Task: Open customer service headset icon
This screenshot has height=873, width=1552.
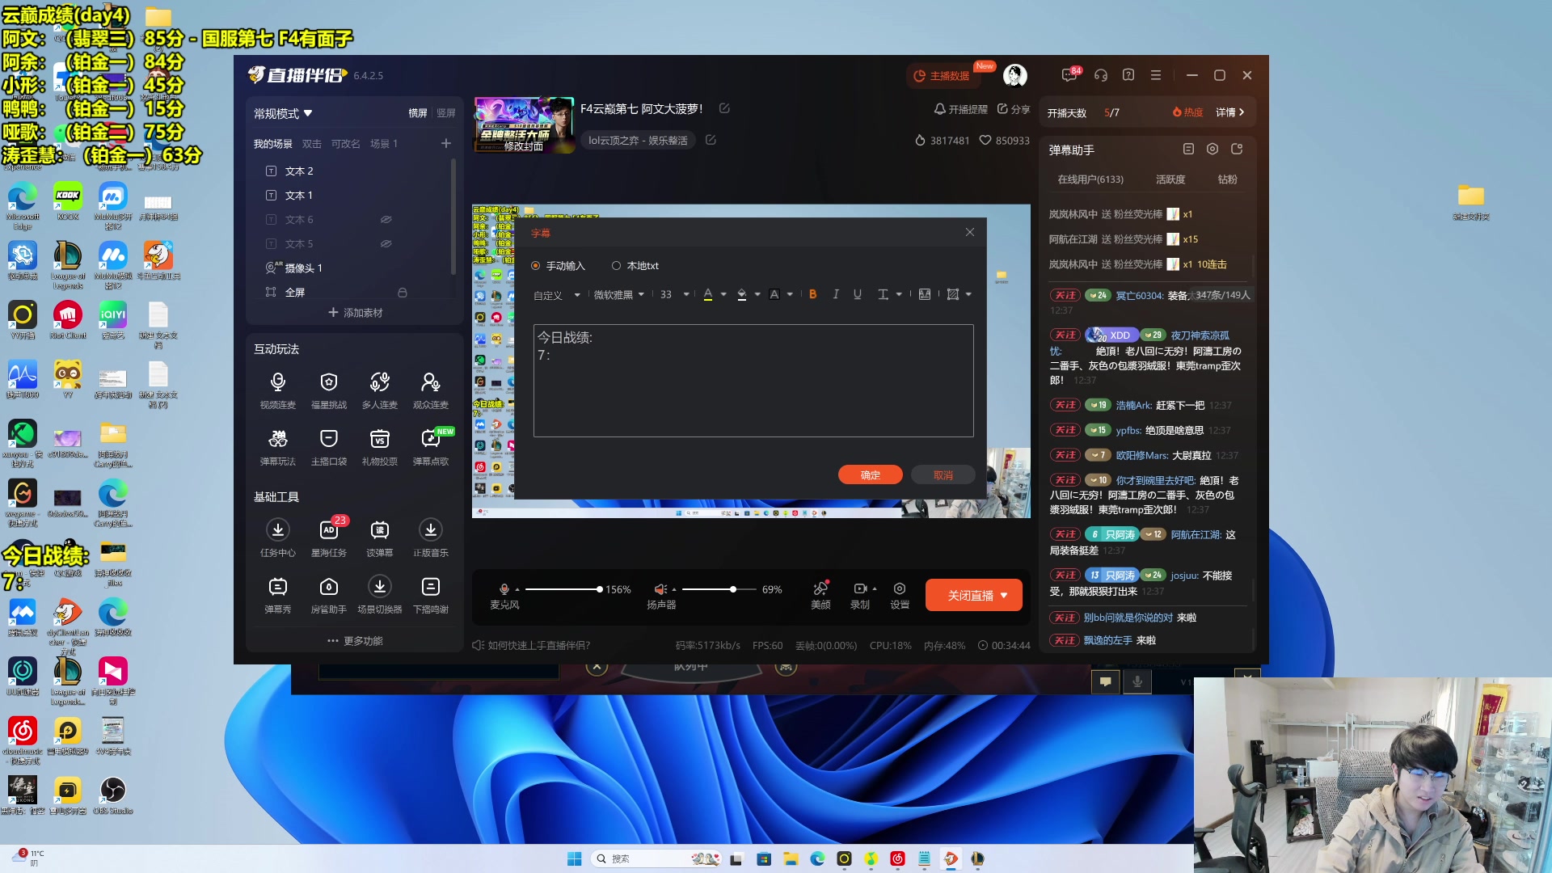Action: [1100, 75]
